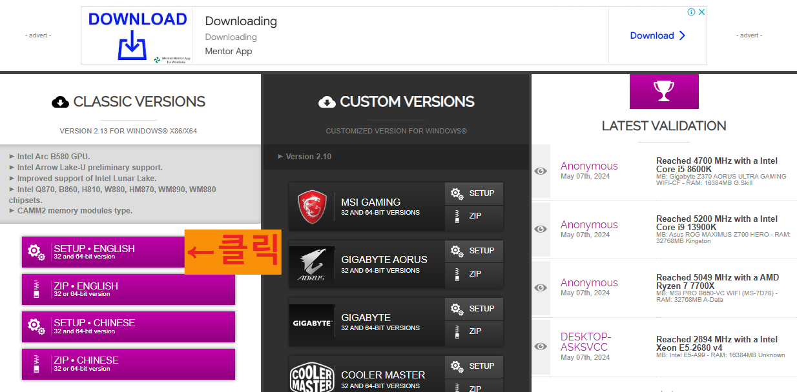Click the GIGABYTE logo tile

point(312,322)
